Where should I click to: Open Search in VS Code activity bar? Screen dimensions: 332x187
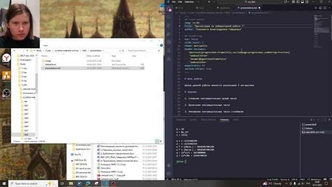[169, 17]
